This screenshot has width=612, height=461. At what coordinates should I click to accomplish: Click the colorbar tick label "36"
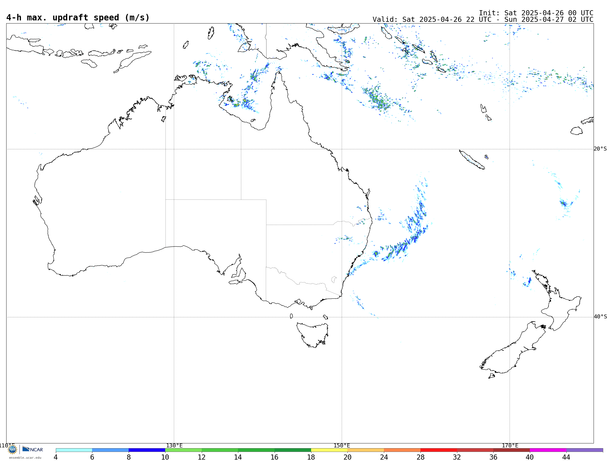click(493, 457)
